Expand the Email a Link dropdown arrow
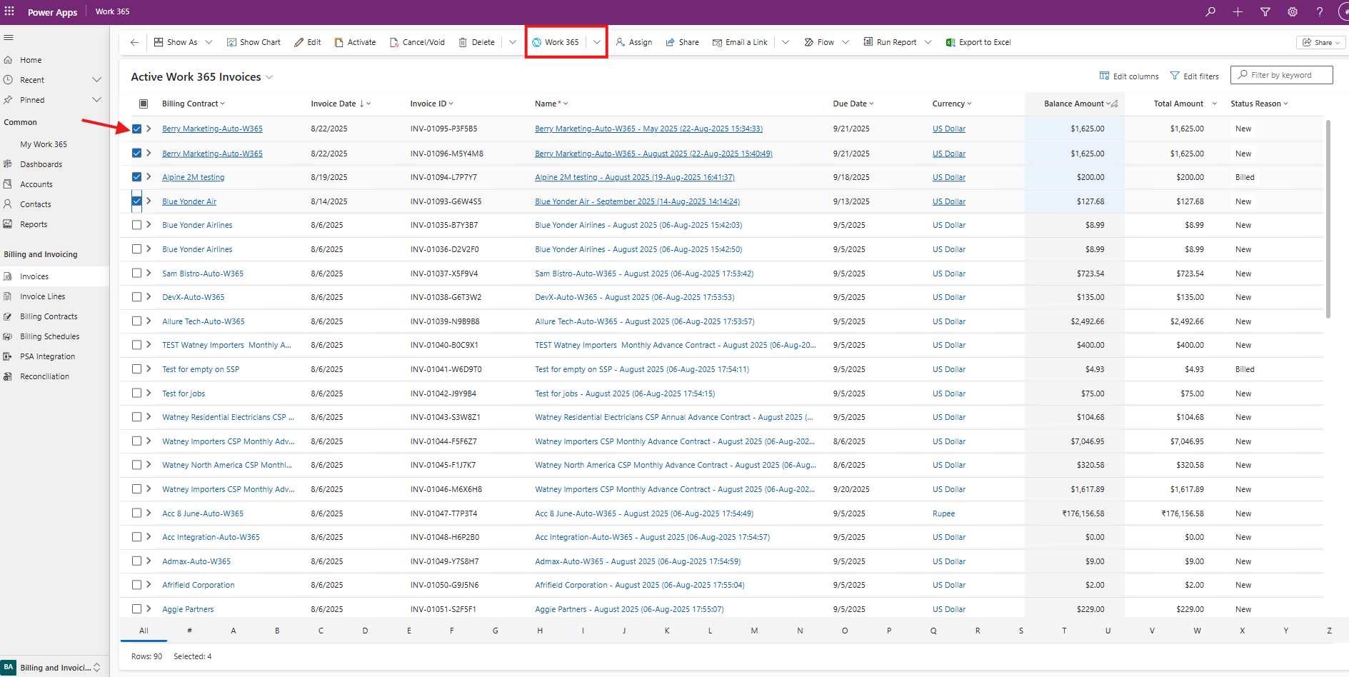 (786, 42)
